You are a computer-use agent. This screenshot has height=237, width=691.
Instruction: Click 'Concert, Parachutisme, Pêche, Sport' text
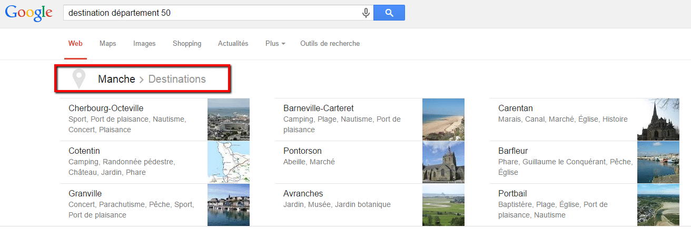pos(131,204)
